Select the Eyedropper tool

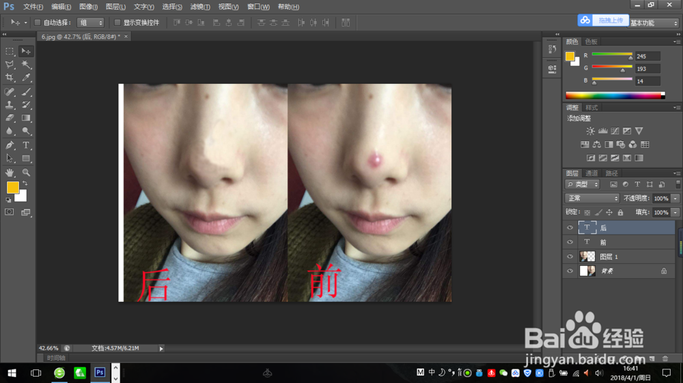click(26, 78)
